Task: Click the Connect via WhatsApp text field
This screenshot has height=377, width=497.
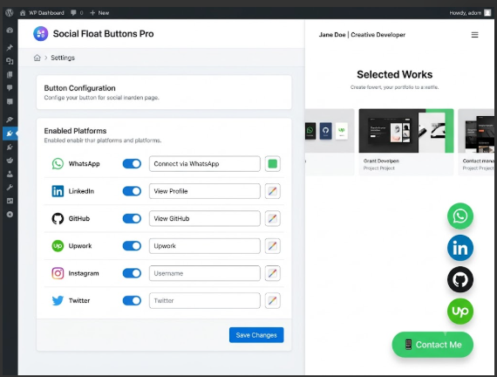Action: point(205,164)
